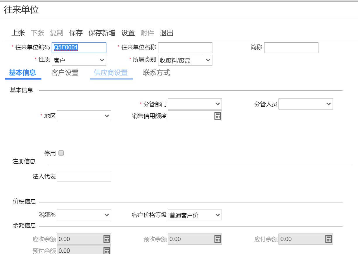Click calculator icon in 应付余额 field
This screenshot has width=358, height=254.
click(x=328, y=239)
